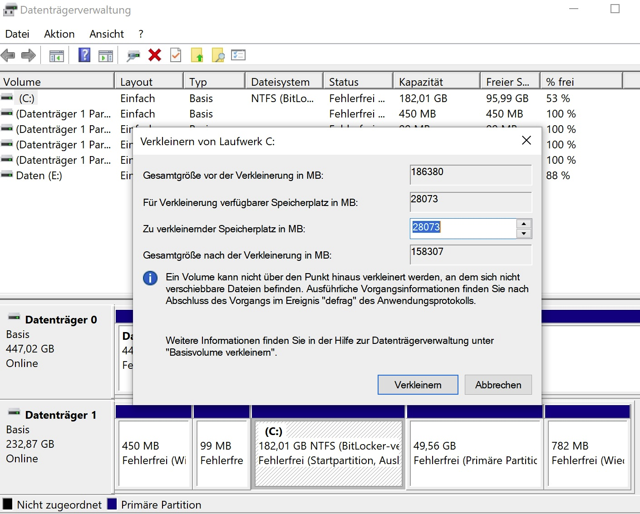Image resolution: width=640 pixels, height=514 pixels.
Task: Decrease shrink size with down spinner arrow
Action: click(x=524, y=234)
